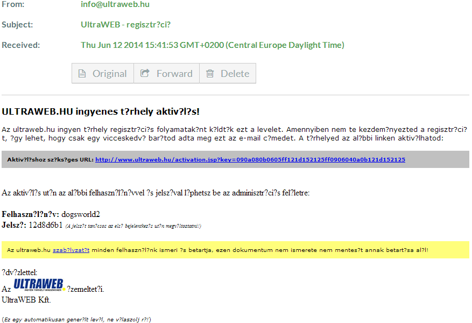Click the username value dogsworld2
This screenshot has width=472, height=323.
pos(81,214)
